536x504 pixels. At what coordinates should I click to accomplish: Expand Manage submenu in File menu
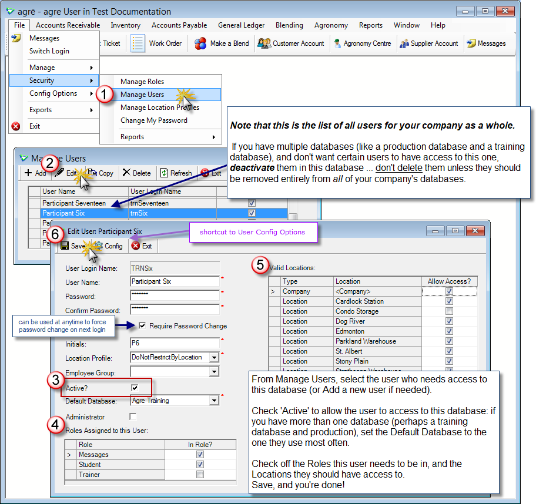(x=92, y=68)
